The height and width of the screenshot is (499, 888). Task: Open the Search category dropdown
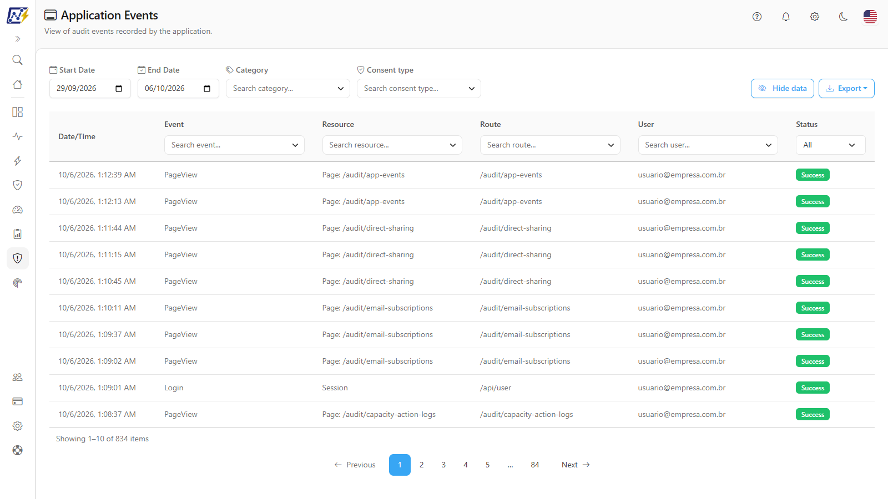coord(288,89)
